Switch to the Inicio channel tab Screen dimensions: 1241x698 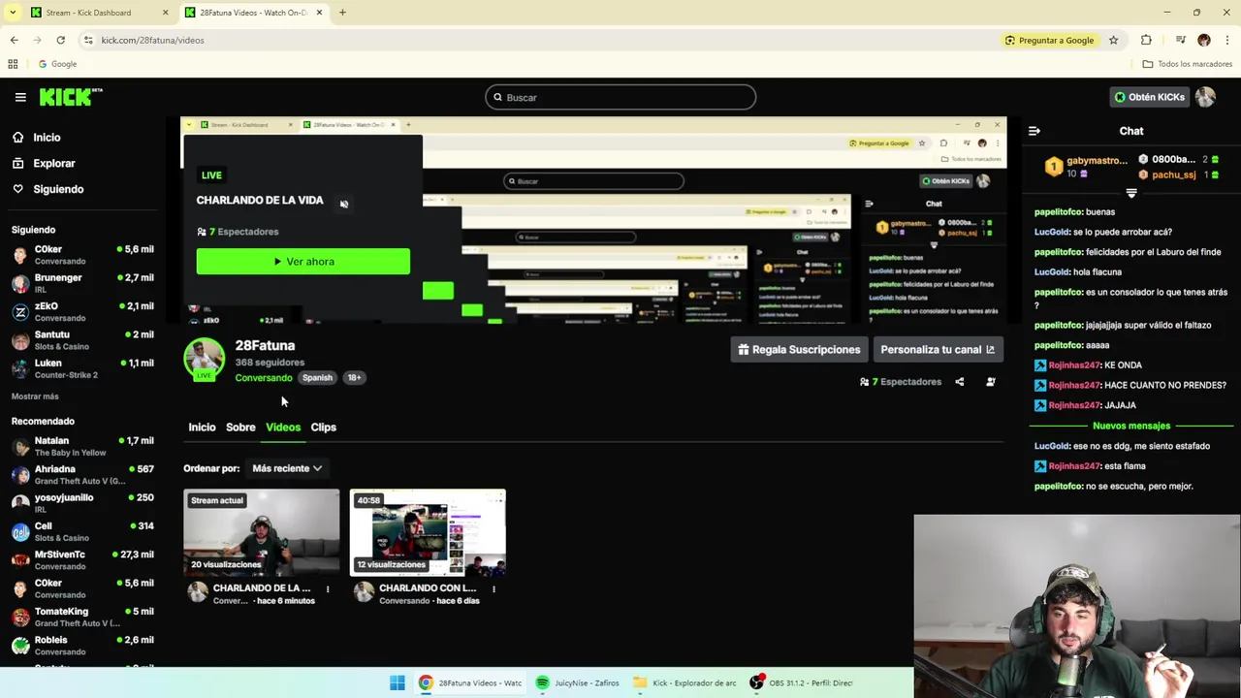(x=202, y=428)
